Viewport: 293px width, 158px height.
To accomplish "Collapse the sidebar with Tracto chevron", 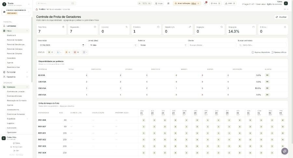I will coord(29,4).
